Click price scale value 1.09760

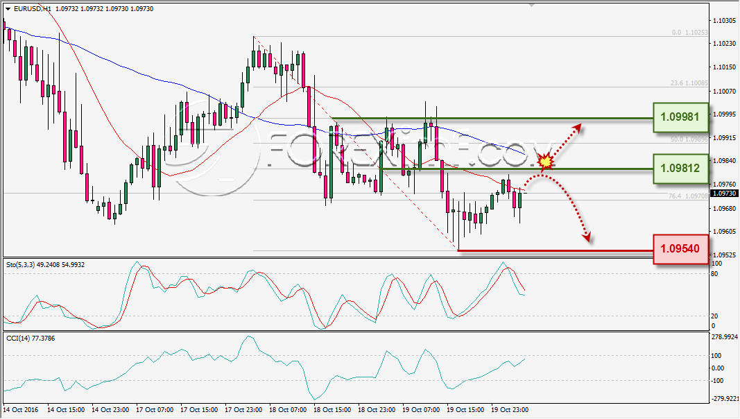pos(725,185)
